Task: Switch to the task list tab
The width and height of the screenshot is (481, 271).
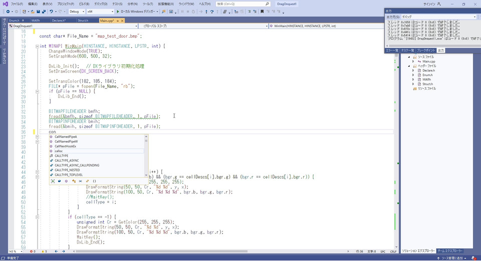Action: click(407, 50)
